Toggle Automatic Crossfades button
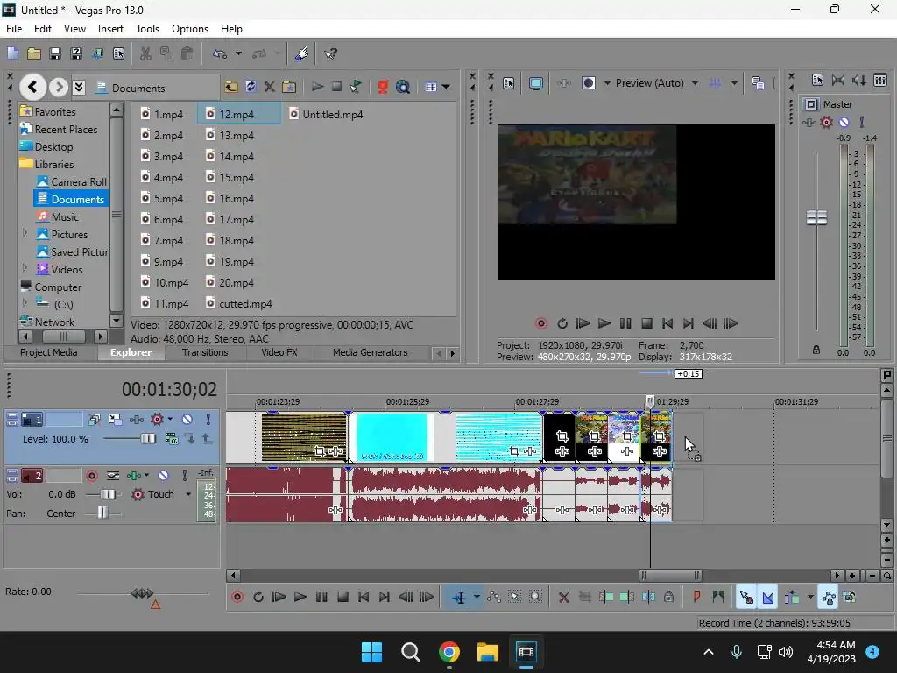 tap(767, 598)
